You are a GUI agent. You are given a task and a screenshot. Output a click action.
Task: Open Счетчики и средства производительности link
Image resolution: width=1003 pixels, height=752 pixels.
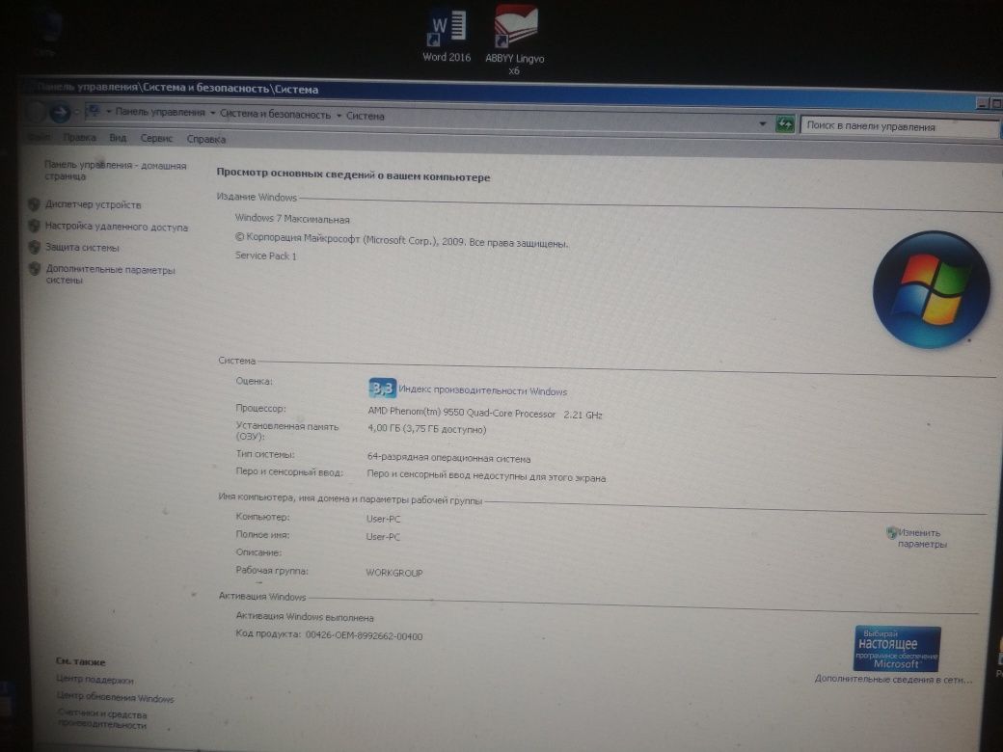(x=102, y=719)
